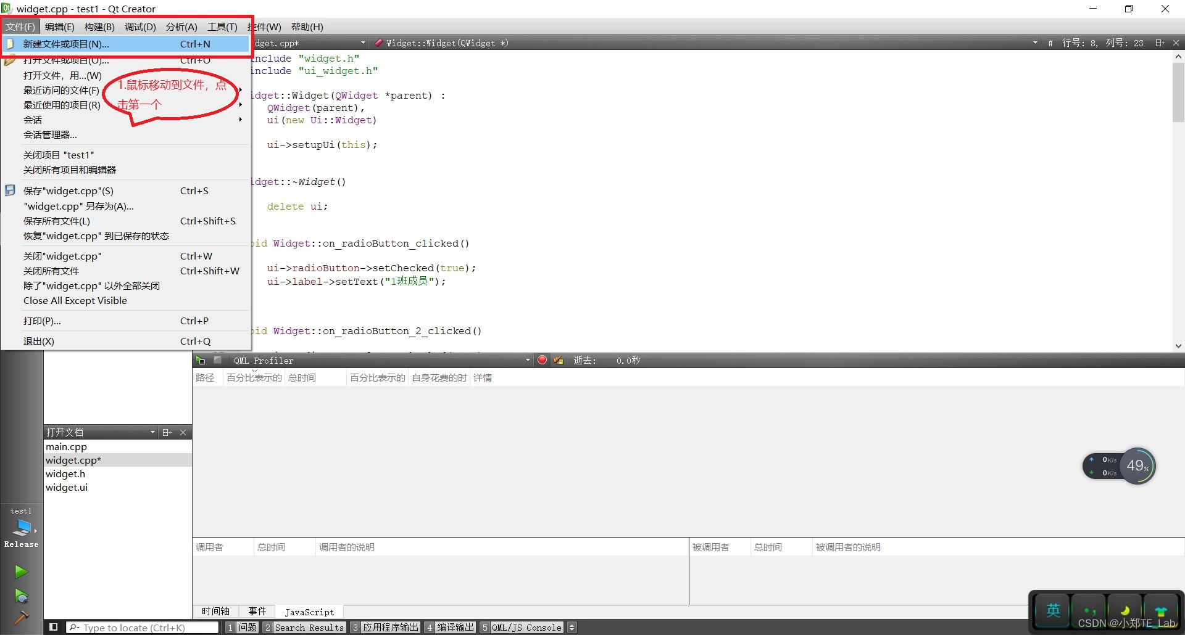This screenshot has width=1185, height=635.
Task: Click the save icon beside Save widget.cpp
Action: point(10,190)
